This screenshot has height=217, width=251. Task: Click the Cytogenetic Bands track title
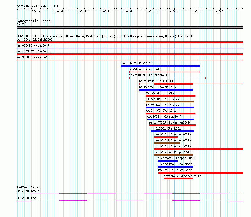point(34,21)
